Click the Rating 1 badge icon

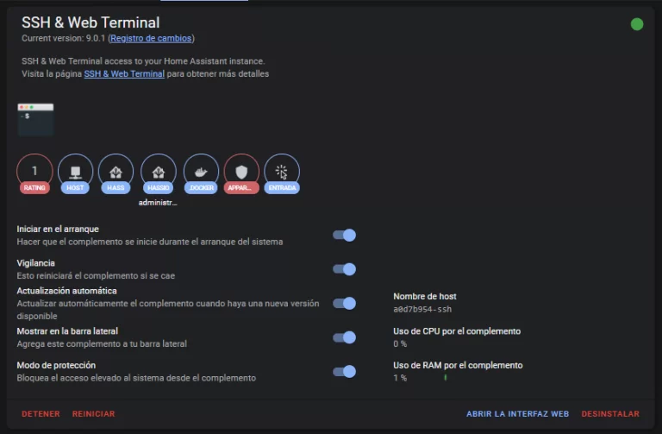coord(34,172)
